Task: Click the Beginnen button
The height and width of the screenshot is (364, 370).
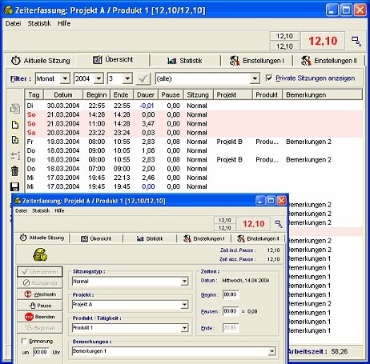Action: tap(40, 328)
